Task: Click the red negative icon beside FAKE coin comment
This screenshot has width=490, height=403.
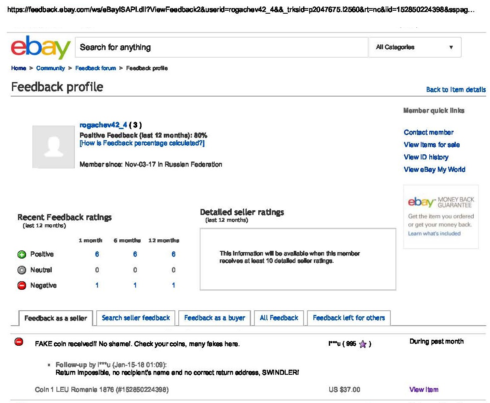Action: click(x=19, y=342)
